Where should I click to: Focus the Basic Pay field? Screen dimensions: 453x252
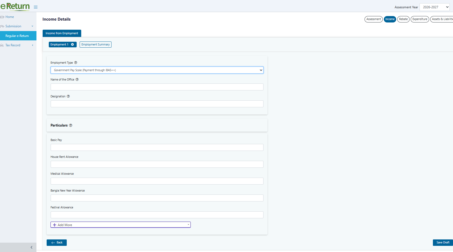pyautogui.click(x=157, y=147)
